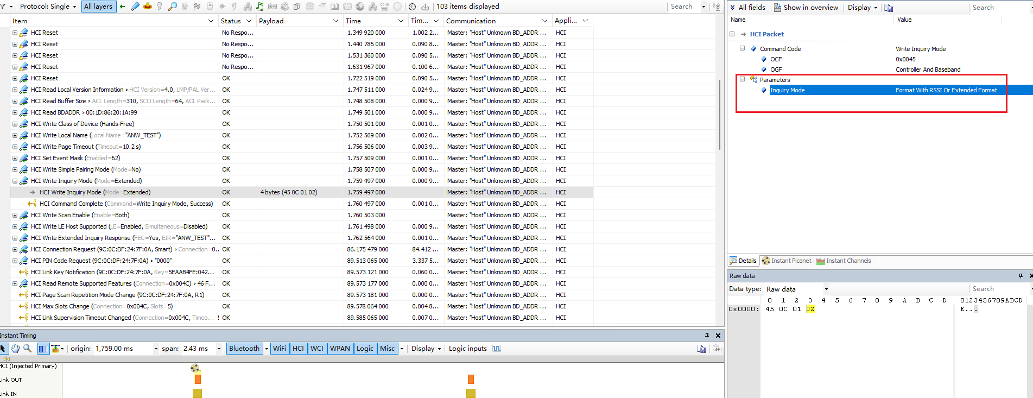Screen dimensions: 1033x398
Task: Click the save icon in details toolbar
Action: tap(889, 8)
